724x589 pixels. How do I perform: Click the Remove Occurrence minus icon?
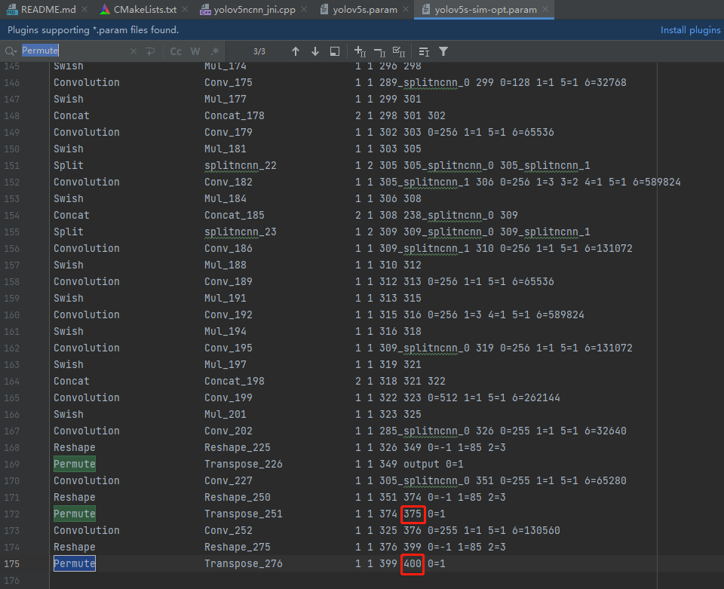[379, 51]
